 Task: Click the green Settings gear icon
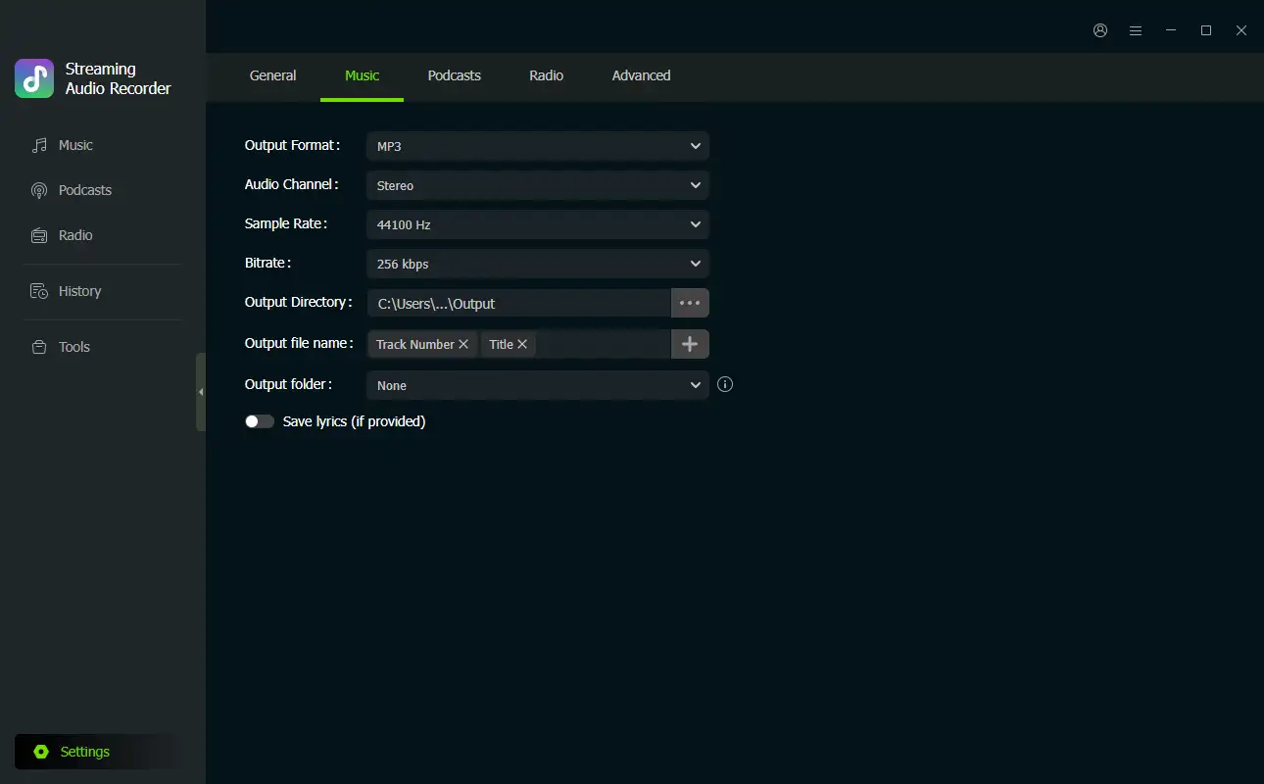pyautogui.click(x=41, y=752)
